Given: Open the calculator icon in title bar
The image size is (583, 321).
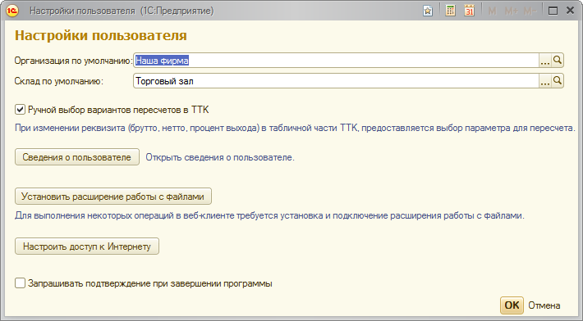Looking at the screenshot, I should click(450, 11).
